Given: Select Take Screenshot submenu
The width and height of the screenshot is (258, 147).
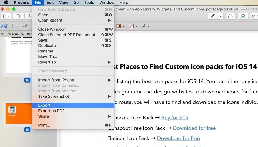Looking at the screenshot, I should [73, 97].
